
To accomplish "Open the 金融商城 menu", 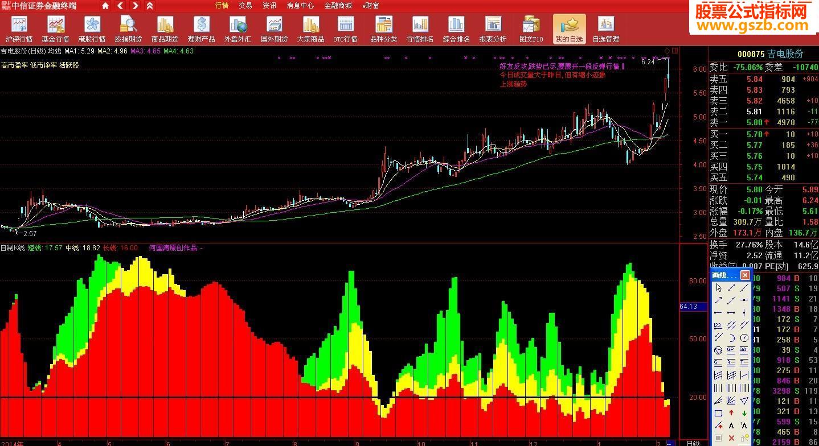I will click(x=338, y=6).
